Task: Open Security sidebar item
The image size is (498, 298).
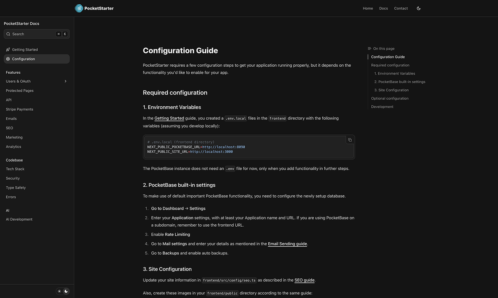Action: pos(13,178)
